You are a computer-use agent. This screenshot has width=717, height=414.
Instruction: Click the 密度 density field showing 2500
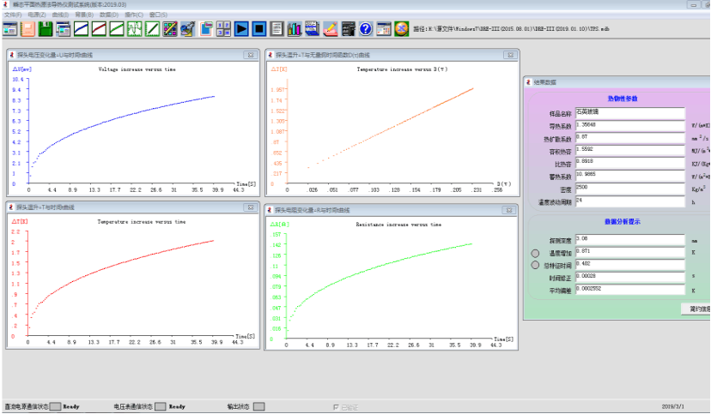(x=629, y=187)
